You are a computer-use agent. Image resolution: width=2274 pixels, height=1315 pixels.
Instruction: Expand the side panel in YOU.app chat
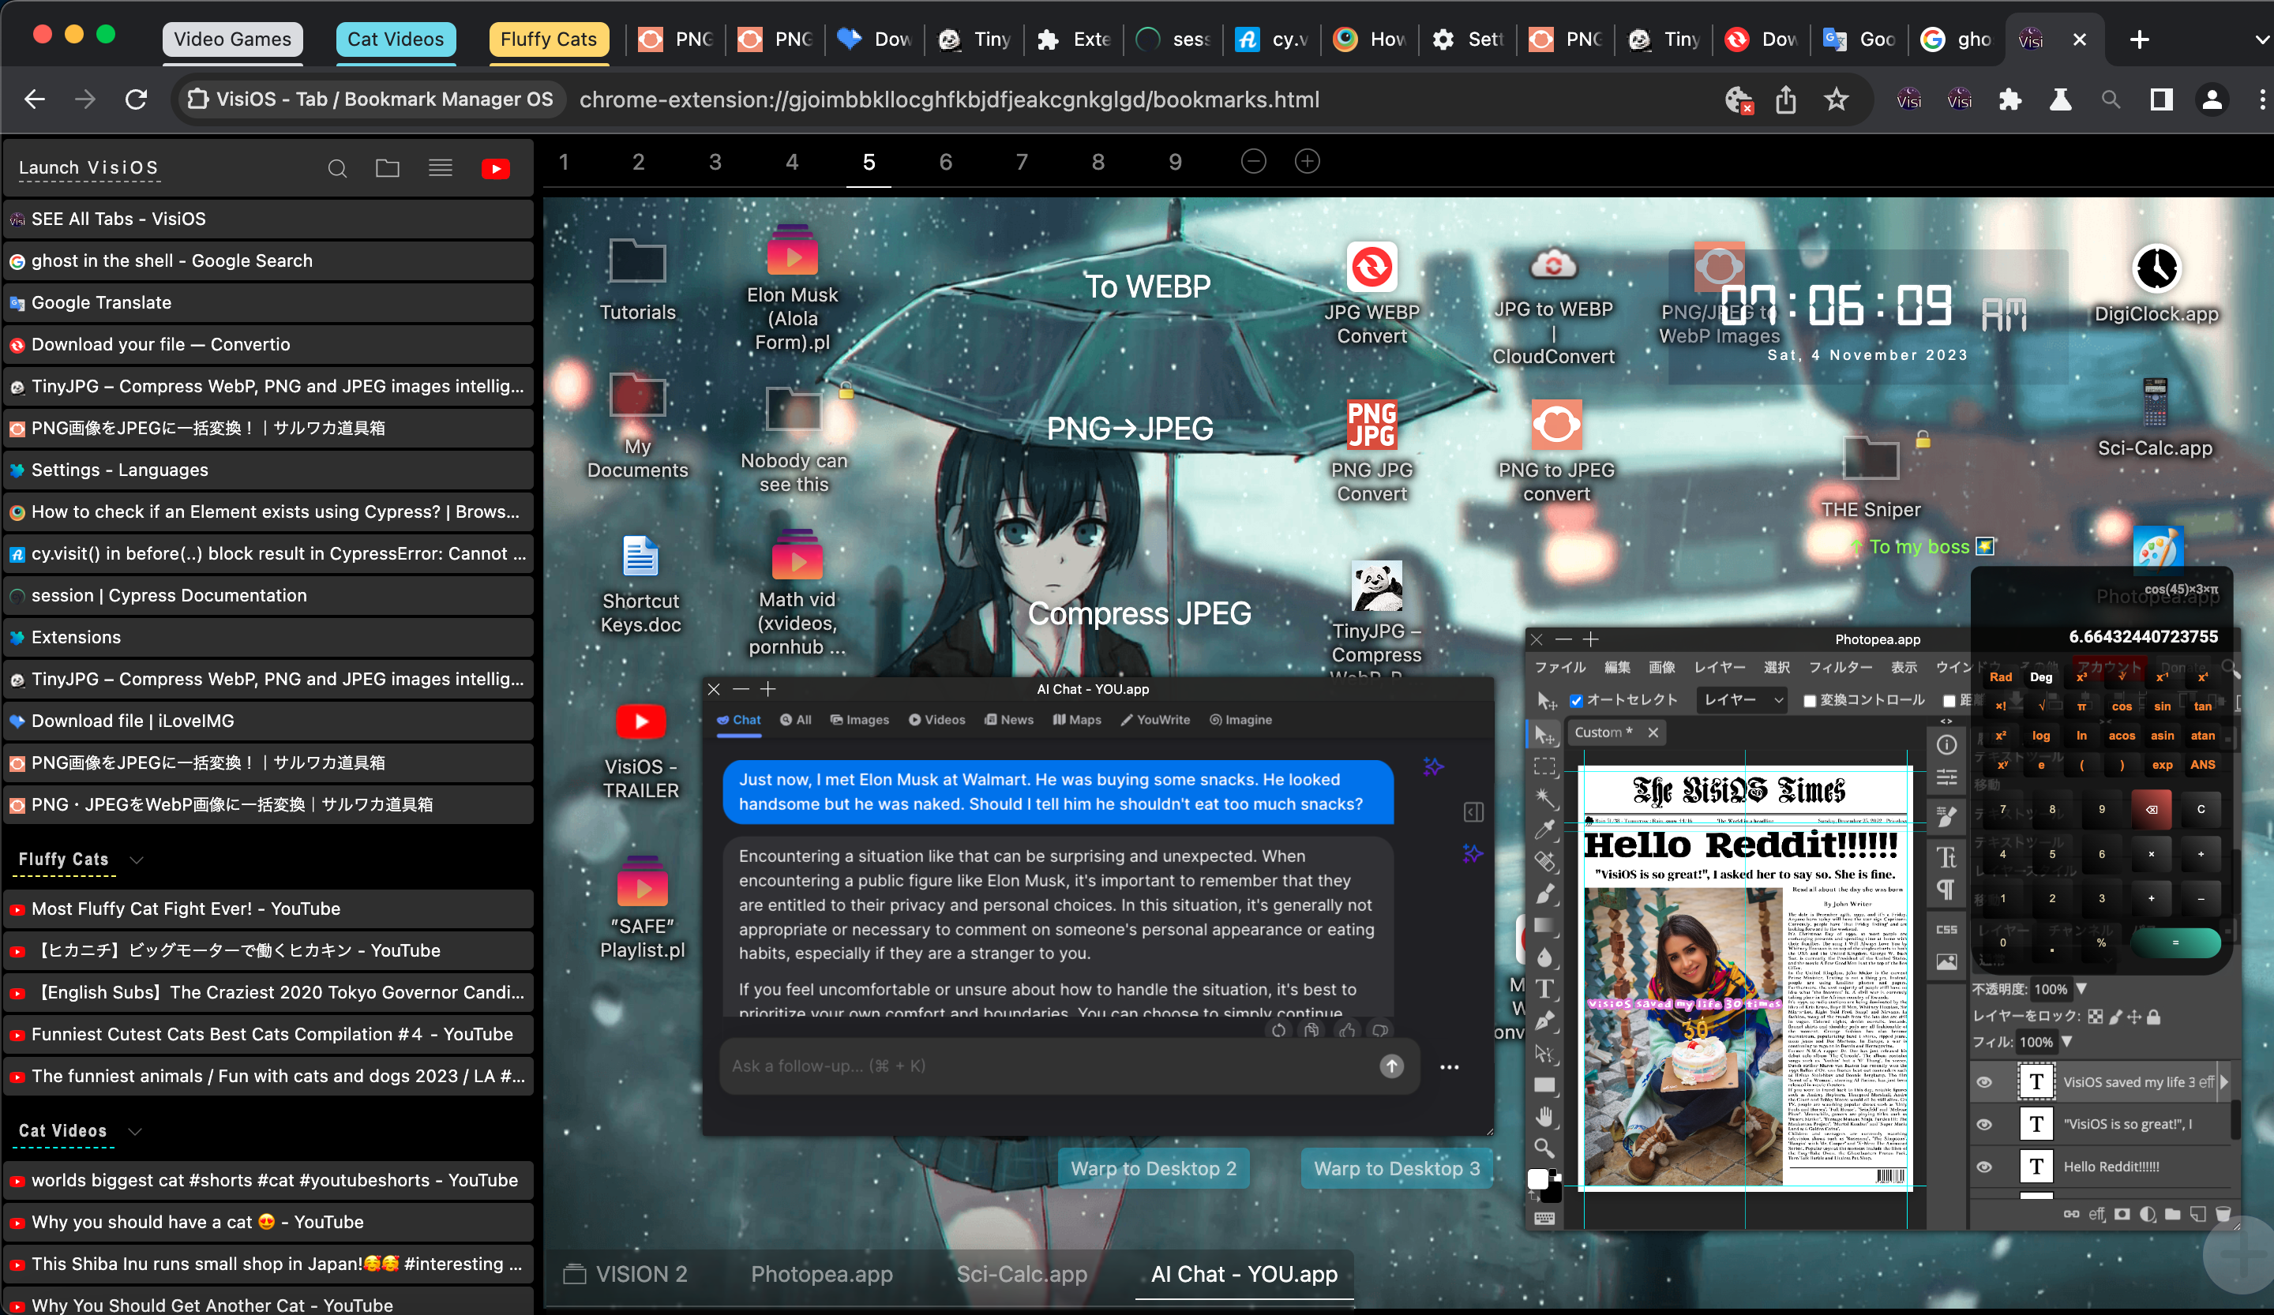[x=1473, y=811]
